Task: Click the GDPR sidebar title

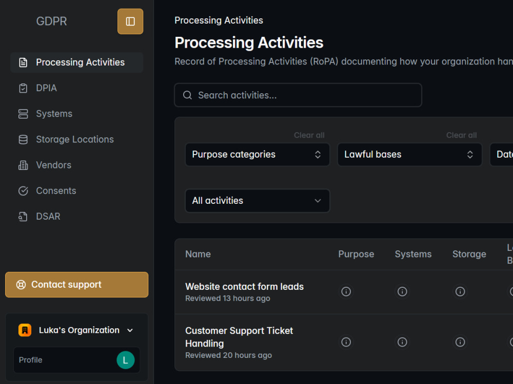Action: point(51,21)
